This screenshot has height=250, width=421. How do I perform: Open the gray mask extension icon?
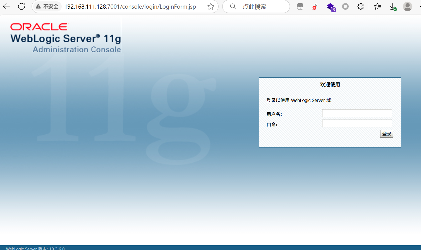click(300, 6)
